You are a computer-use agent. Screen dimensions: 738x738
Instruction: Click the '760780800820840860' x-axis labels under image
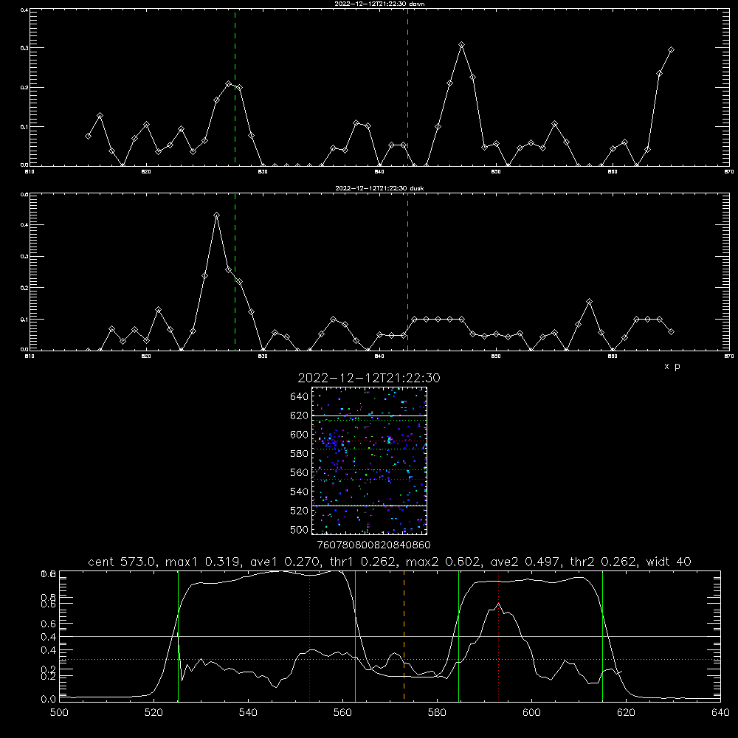click(373, 545)
